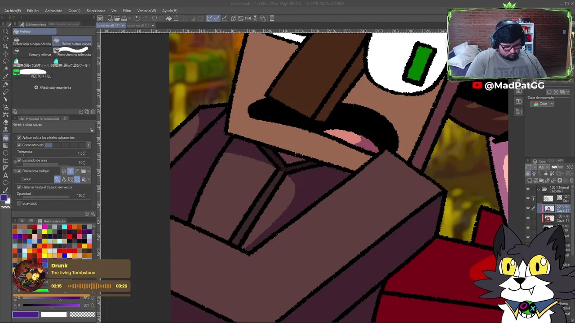
Task: Open the save options dropdown arrow
Action: (x=130, y=18)
